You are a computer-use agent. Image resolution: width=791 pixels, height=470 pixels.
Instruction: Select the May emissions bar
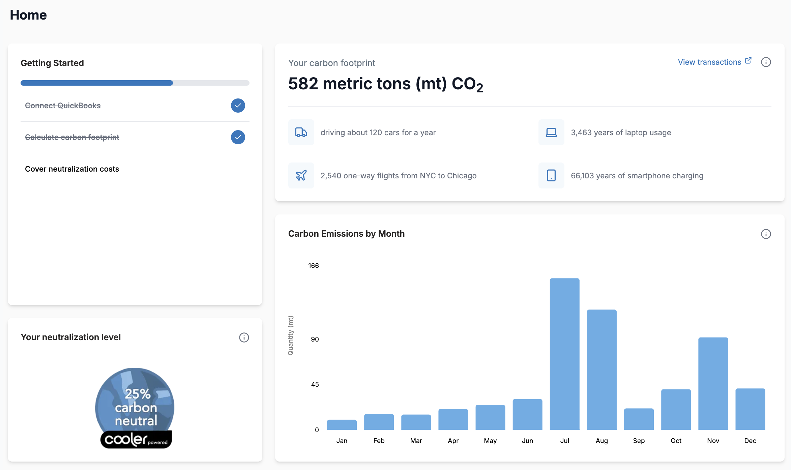[490, 417]
